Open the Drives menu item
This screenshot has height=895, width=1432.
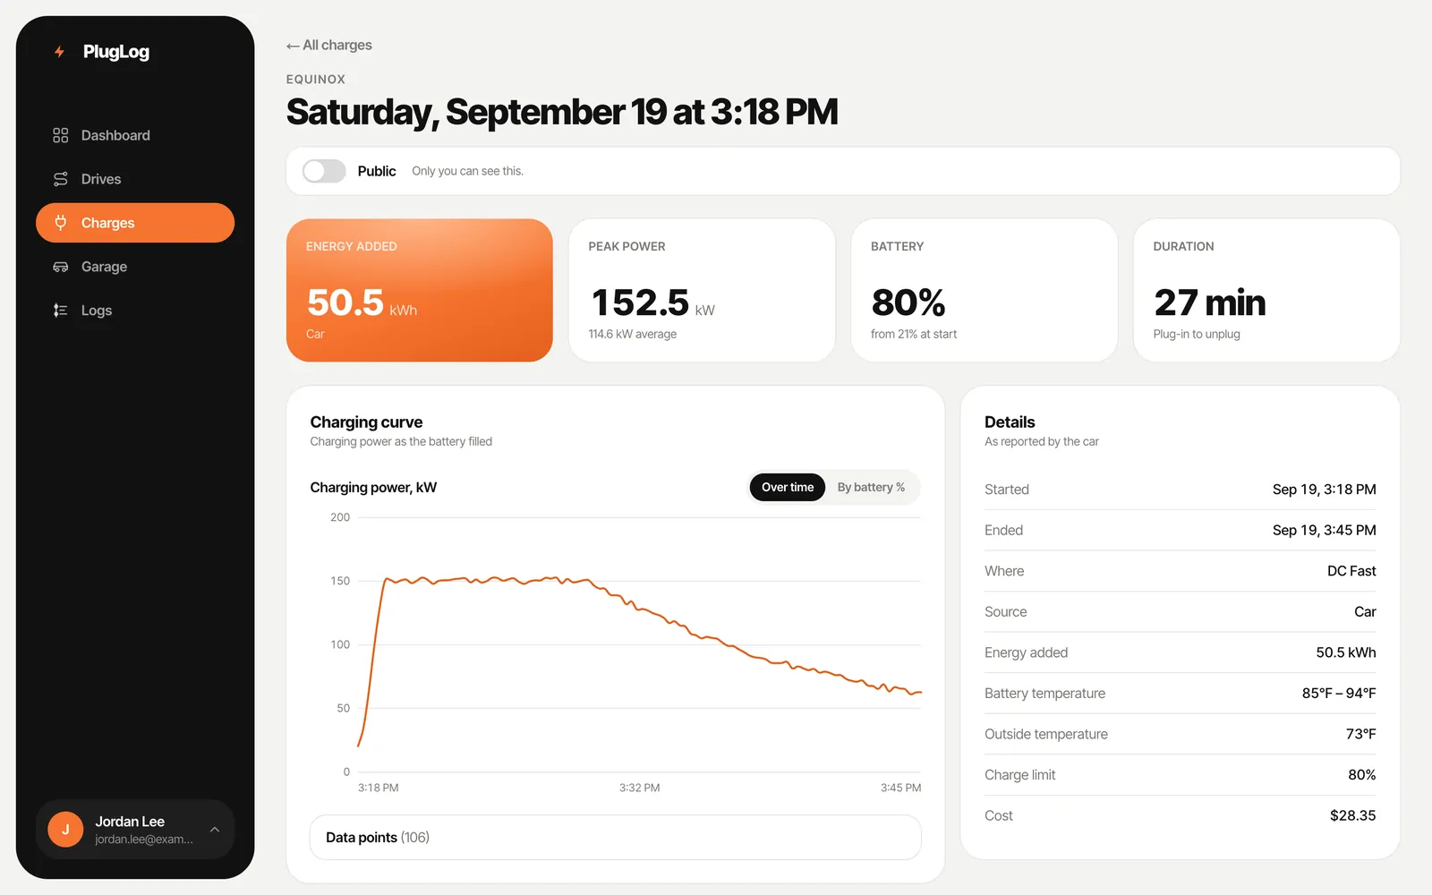pos(135,179)
